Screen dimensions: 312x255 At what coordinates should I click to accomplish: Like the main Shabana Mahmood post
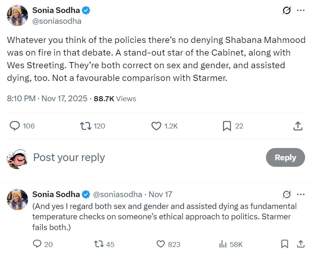[156, 126]
